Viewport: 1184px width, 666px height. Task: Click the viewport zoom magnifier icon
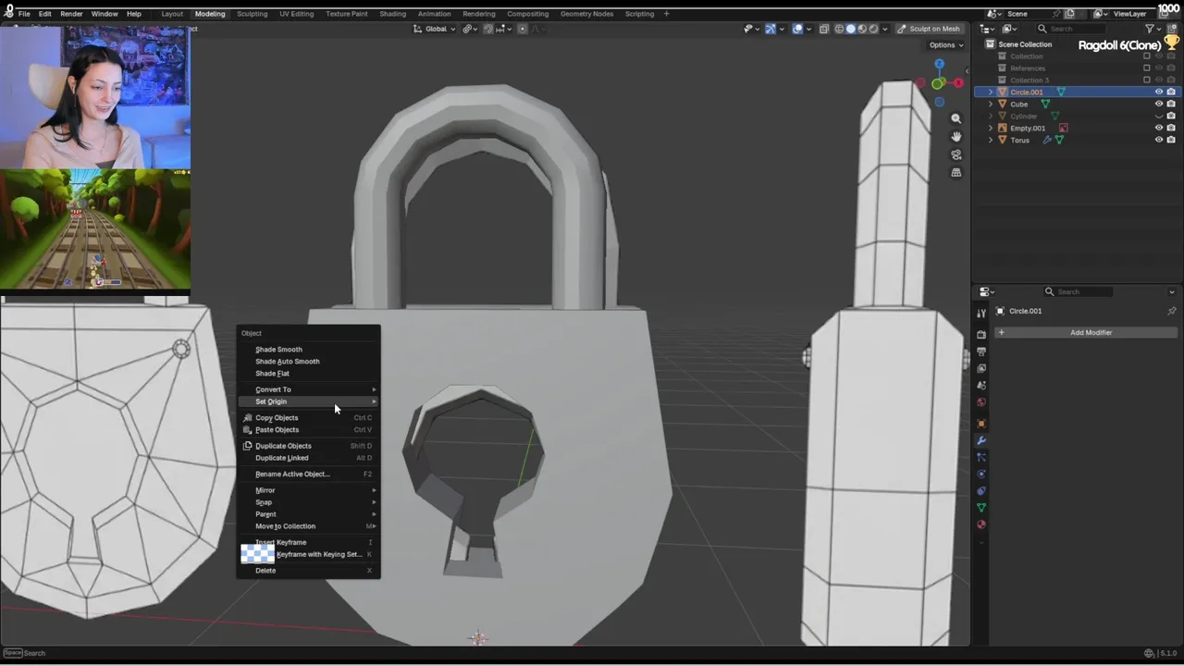pos(956,118)
